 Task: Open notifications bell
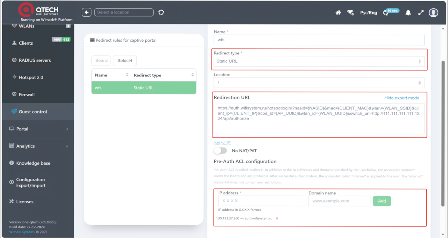click(x=408, y=13)
